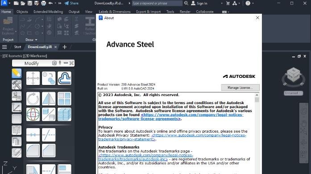Select the pencil Modify category icon

(x=17, y=73)
